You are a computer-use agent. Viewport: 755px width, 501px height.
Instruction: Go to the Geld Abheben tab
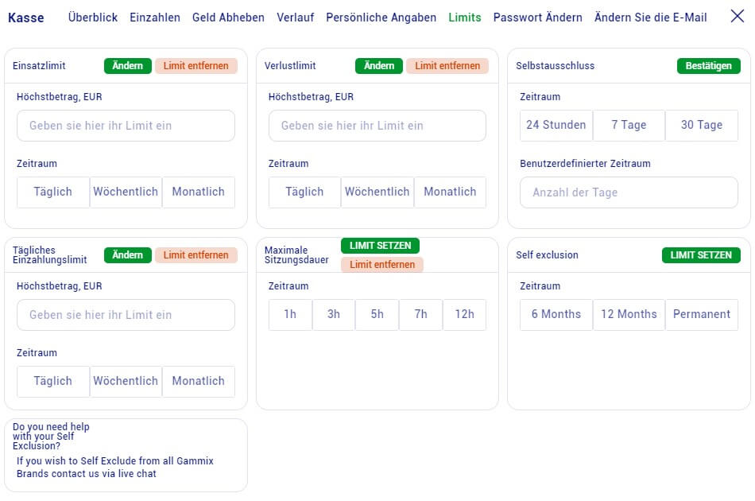tap(228, 17)
